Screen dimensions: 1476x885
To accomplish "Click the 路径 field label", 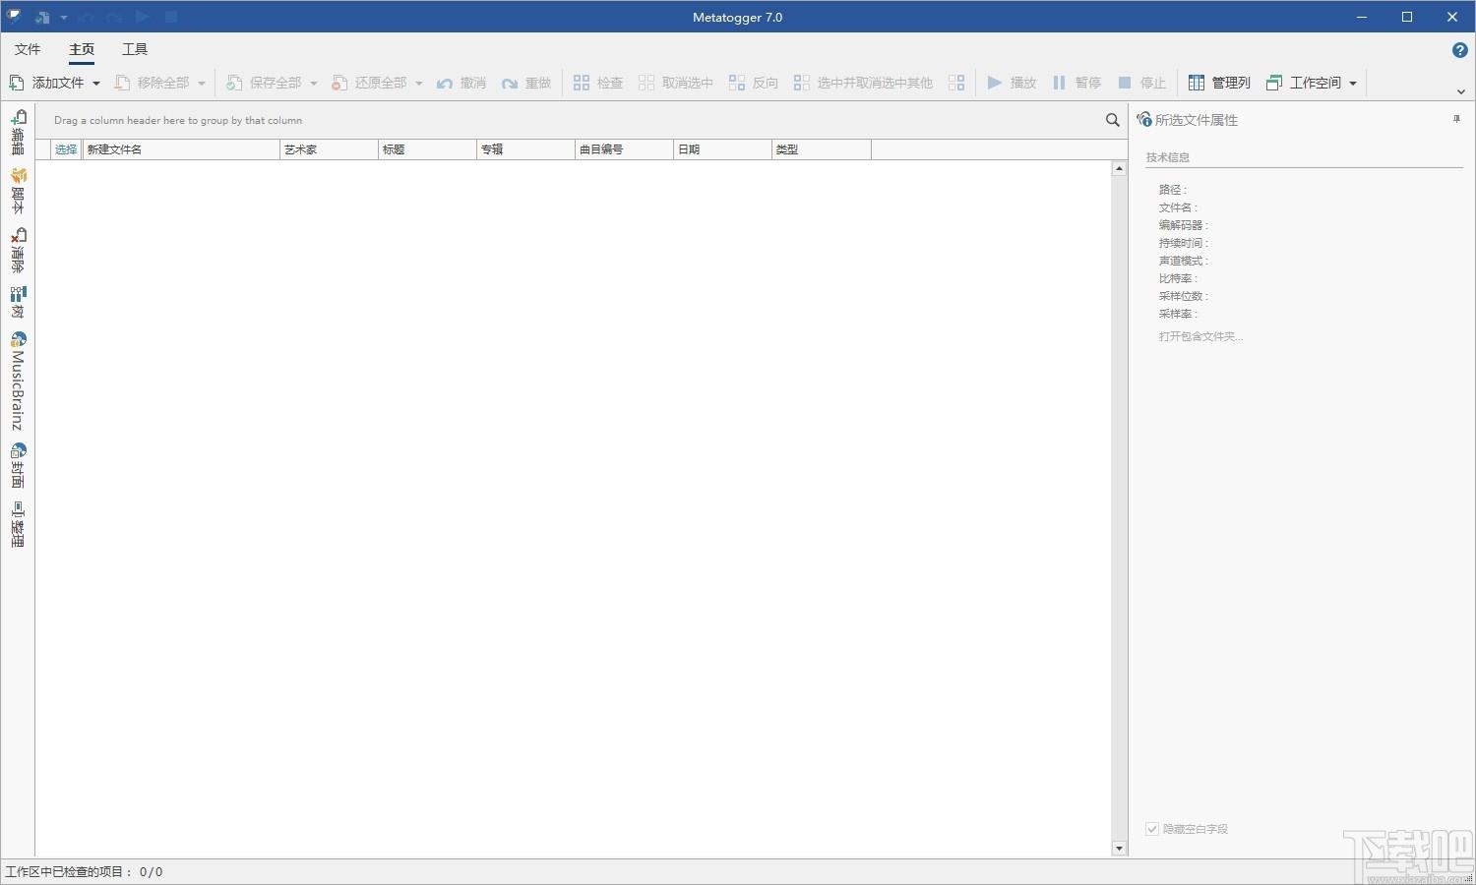I will [x=1173, y=190].
